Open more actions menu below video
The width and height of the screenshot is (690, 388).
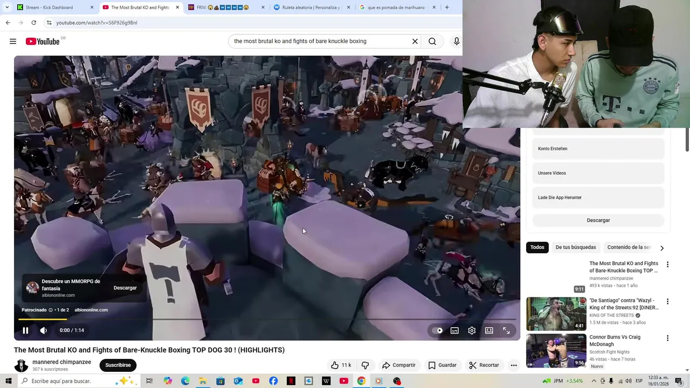click(x=514, y=365)
